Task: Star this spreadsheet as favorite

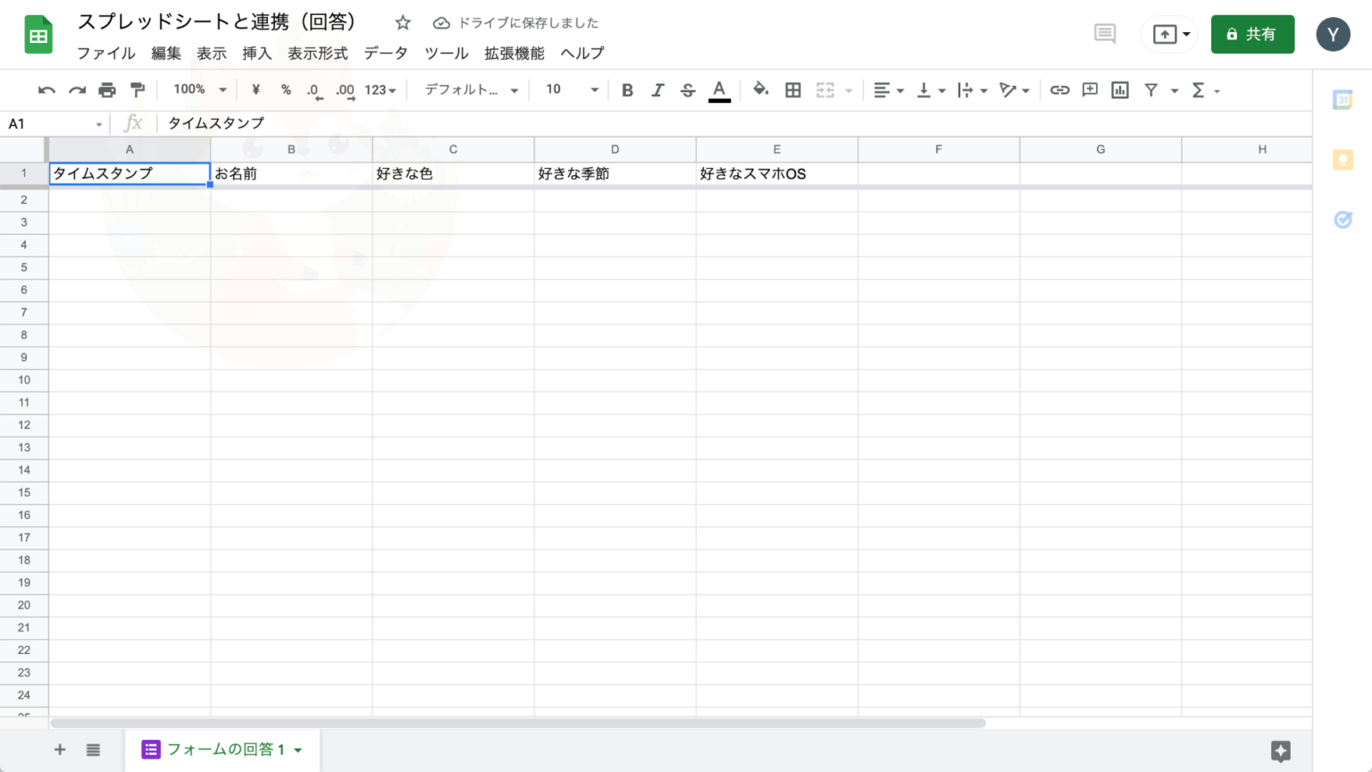Action: pyautogui.click(x=402, y=22)
